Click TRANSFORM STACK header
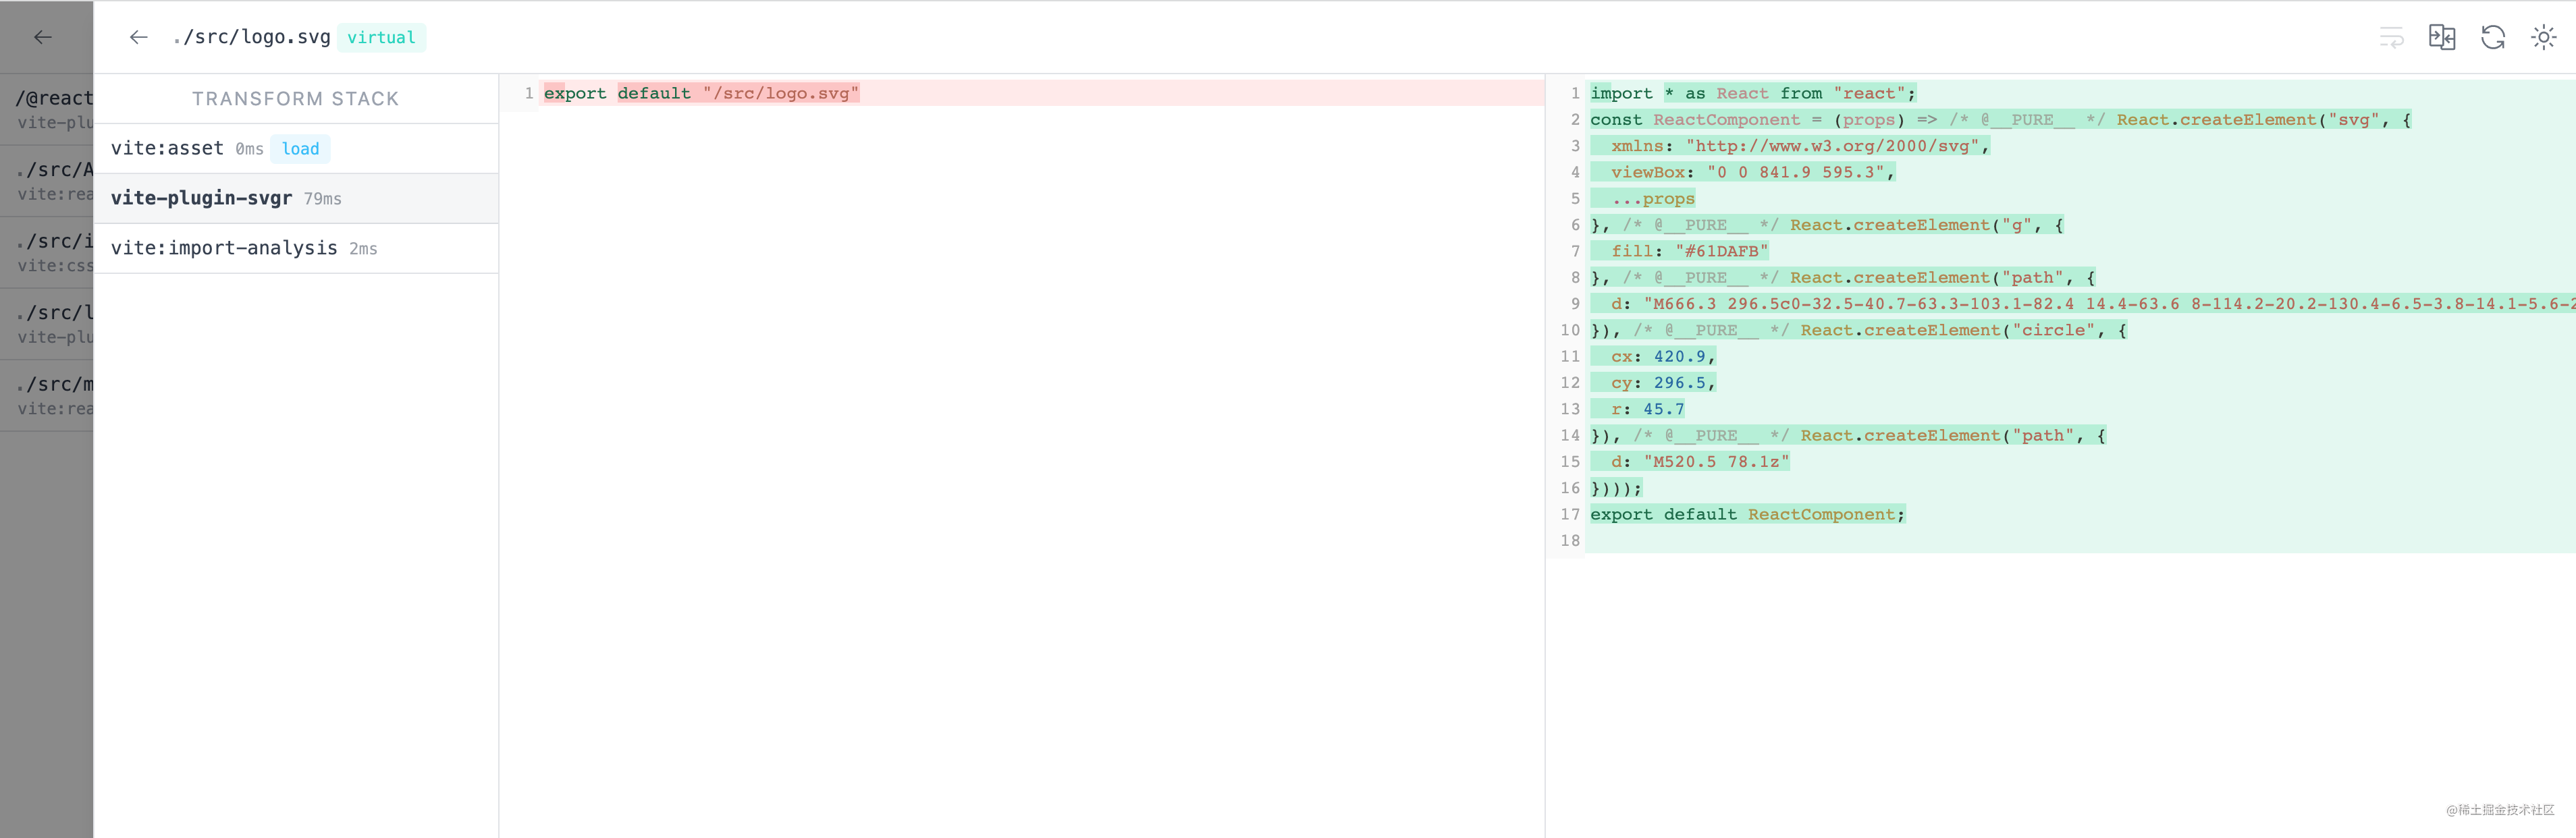The image size is (2576, 838). click(x=295, y=99)
